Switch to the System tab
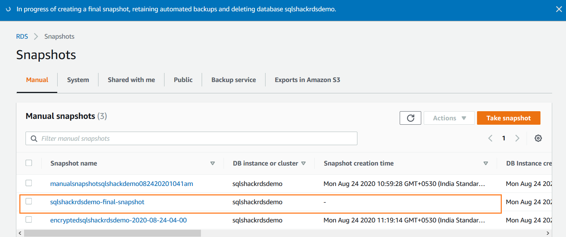The height and width of the screenshot is (237, 566). click(x=78, y=80)
